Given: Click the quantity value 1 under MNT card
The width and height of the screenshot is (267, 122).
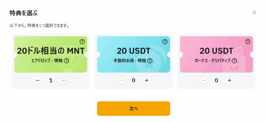Looking at the screenshot, I should pyautogui.click(x=51, y=80).
